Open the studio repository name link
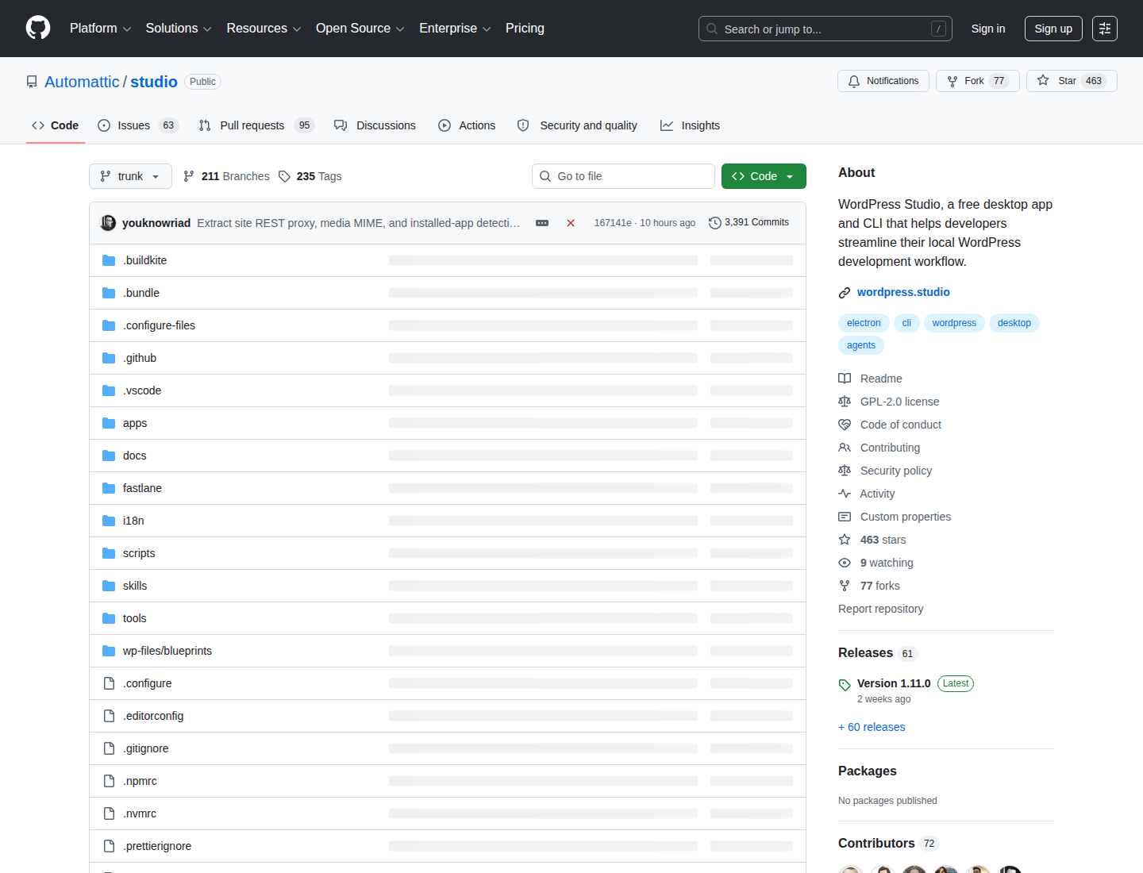This screenshot has height=873, width=1143. [154, 82]
